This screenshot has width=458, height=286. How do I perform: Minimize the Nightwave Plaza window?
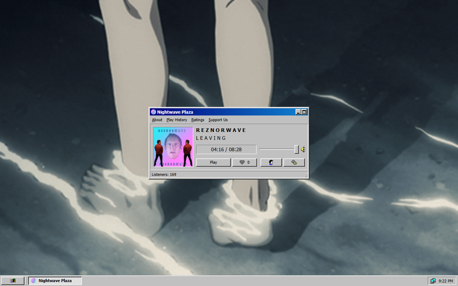pyautogui.click(x=298, y=112)
